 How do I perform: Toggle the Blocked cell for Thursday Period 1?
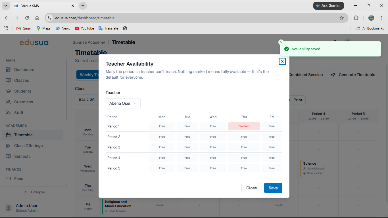pos(244,126)
